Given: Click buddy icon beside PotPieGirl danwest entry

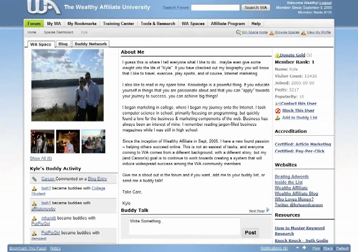Looking at the screenshot, I should 34,233.
